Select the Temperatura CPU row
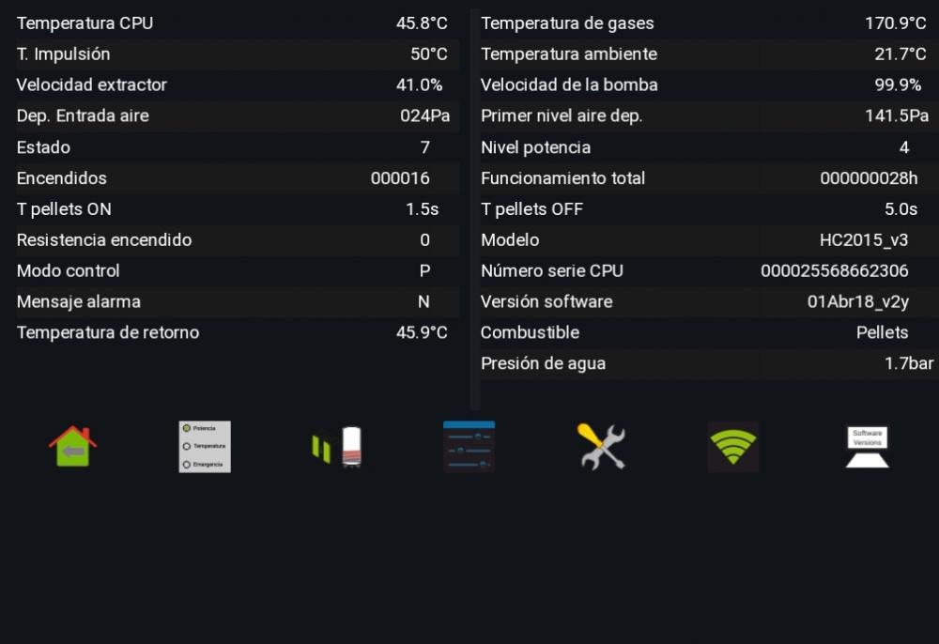The width and height of the screenshot is (939, 644). click(x=238, y=23)
